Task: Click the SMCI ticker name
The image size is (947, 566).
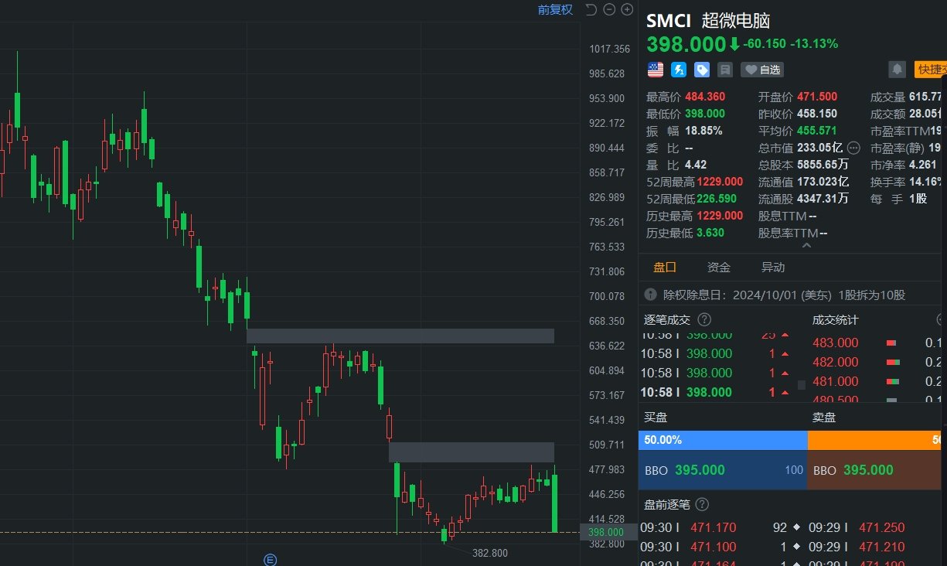Action: (x=668, y=21)
